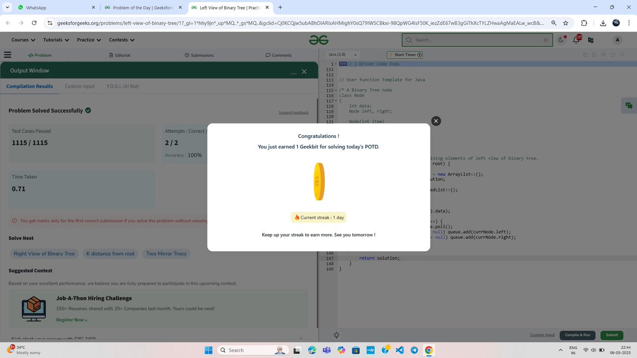Open K distance from root problem
Viewport: 637px width, 358px height.
pos(110,254)
